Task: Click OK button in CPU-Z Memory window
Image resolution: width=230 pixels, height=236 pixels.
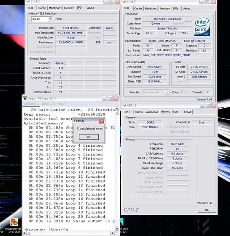Action: click(207, 210)
